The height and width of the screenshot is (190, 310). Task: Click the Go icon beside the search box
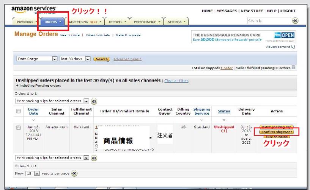tap(295, 21)
